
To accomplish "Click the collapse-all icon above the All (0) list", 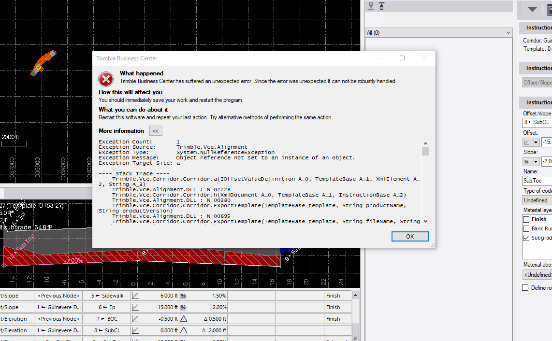I will pos(381,6).
